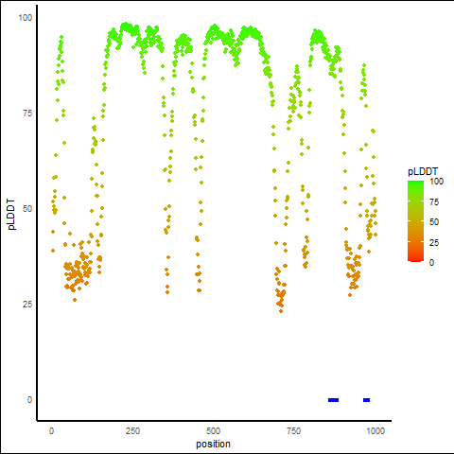
Task: Click the longer blue bar near position 875
Action: point(333,400)
